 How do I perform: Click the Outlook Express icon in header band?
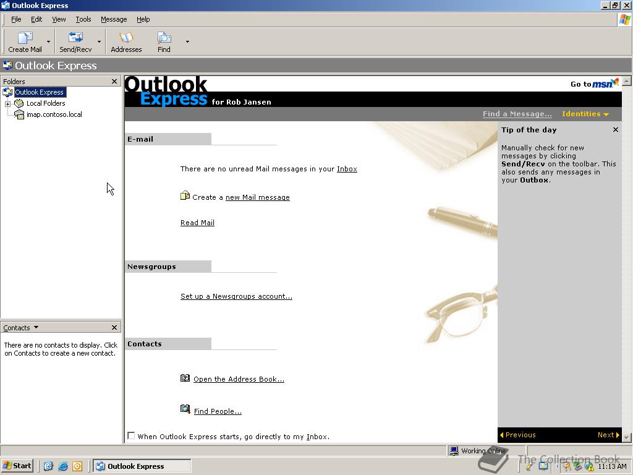coord(7,65)
